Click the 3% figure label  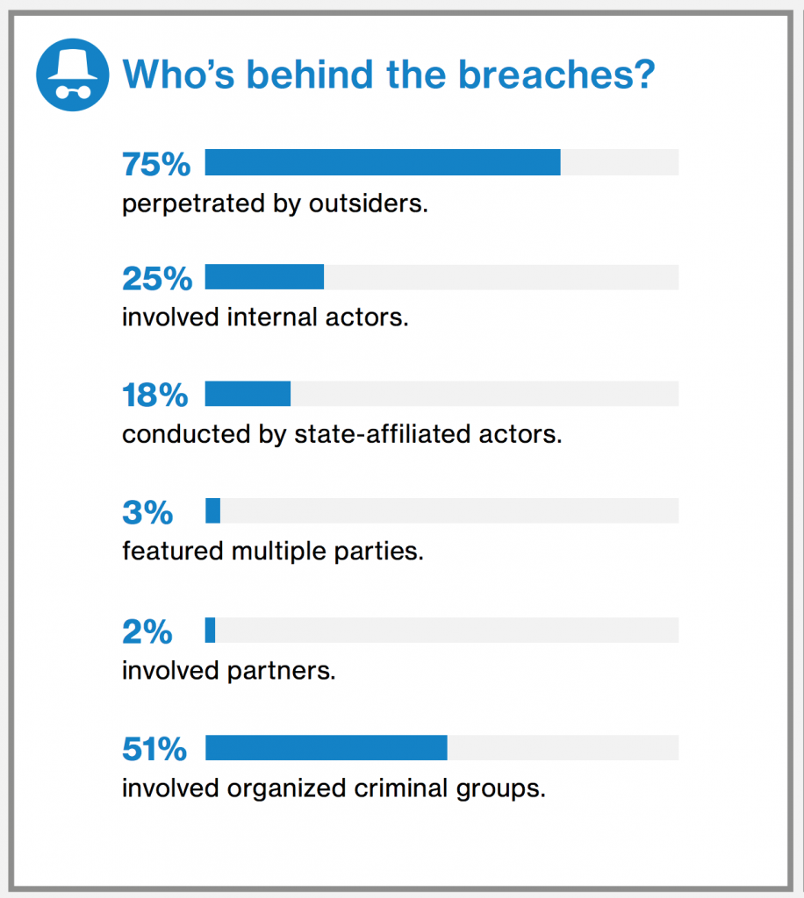point(147,512)
